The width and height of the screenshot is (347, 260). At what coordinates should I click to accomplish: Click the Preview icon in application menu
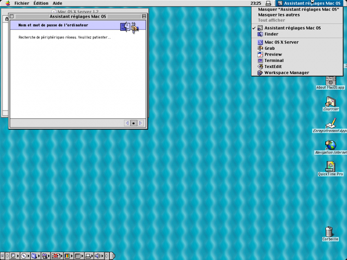260,54
